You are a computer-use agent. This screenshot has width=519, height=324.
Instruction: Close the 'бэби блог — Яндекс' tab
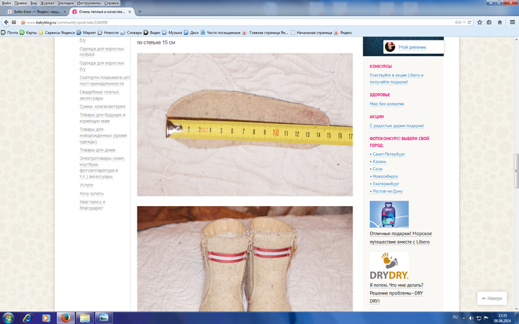click(x=65, y=11)
